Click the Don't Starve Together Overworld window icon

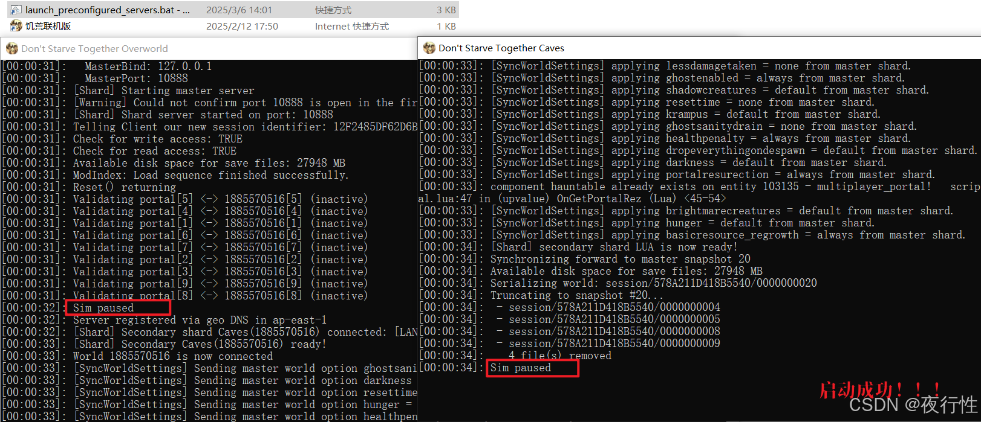11,49
